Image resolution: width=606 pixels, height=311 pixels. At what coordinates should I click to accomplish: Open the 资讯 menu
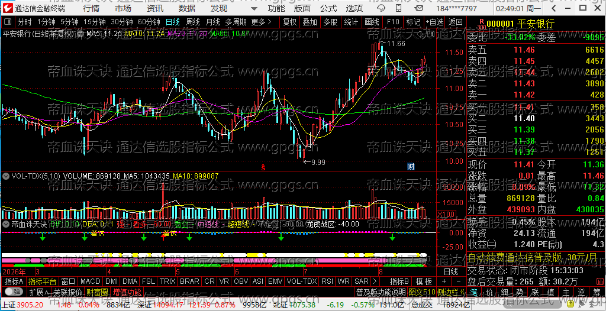(x=155, y=8)
